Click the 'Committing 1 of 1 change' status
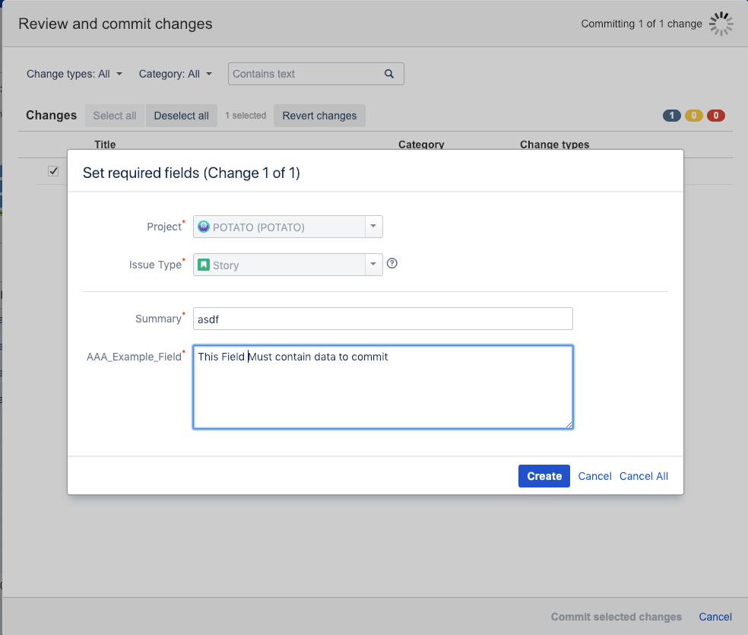This screenshot has width=748, height=635. pyautogui.click(x=641, y=24)
